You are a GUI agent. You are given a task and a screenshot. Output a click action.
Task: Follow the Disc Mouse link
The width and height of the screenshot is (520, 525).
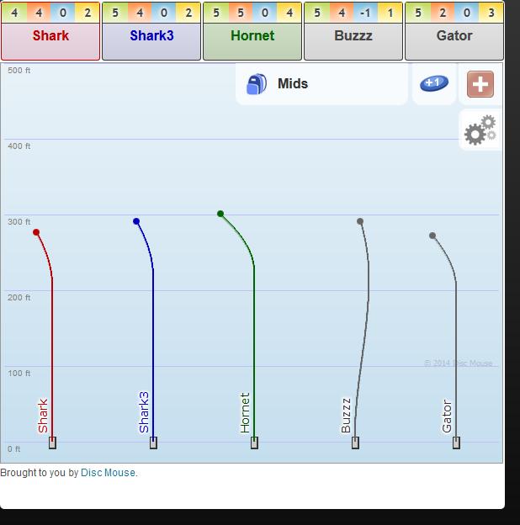tap(108, 473)
